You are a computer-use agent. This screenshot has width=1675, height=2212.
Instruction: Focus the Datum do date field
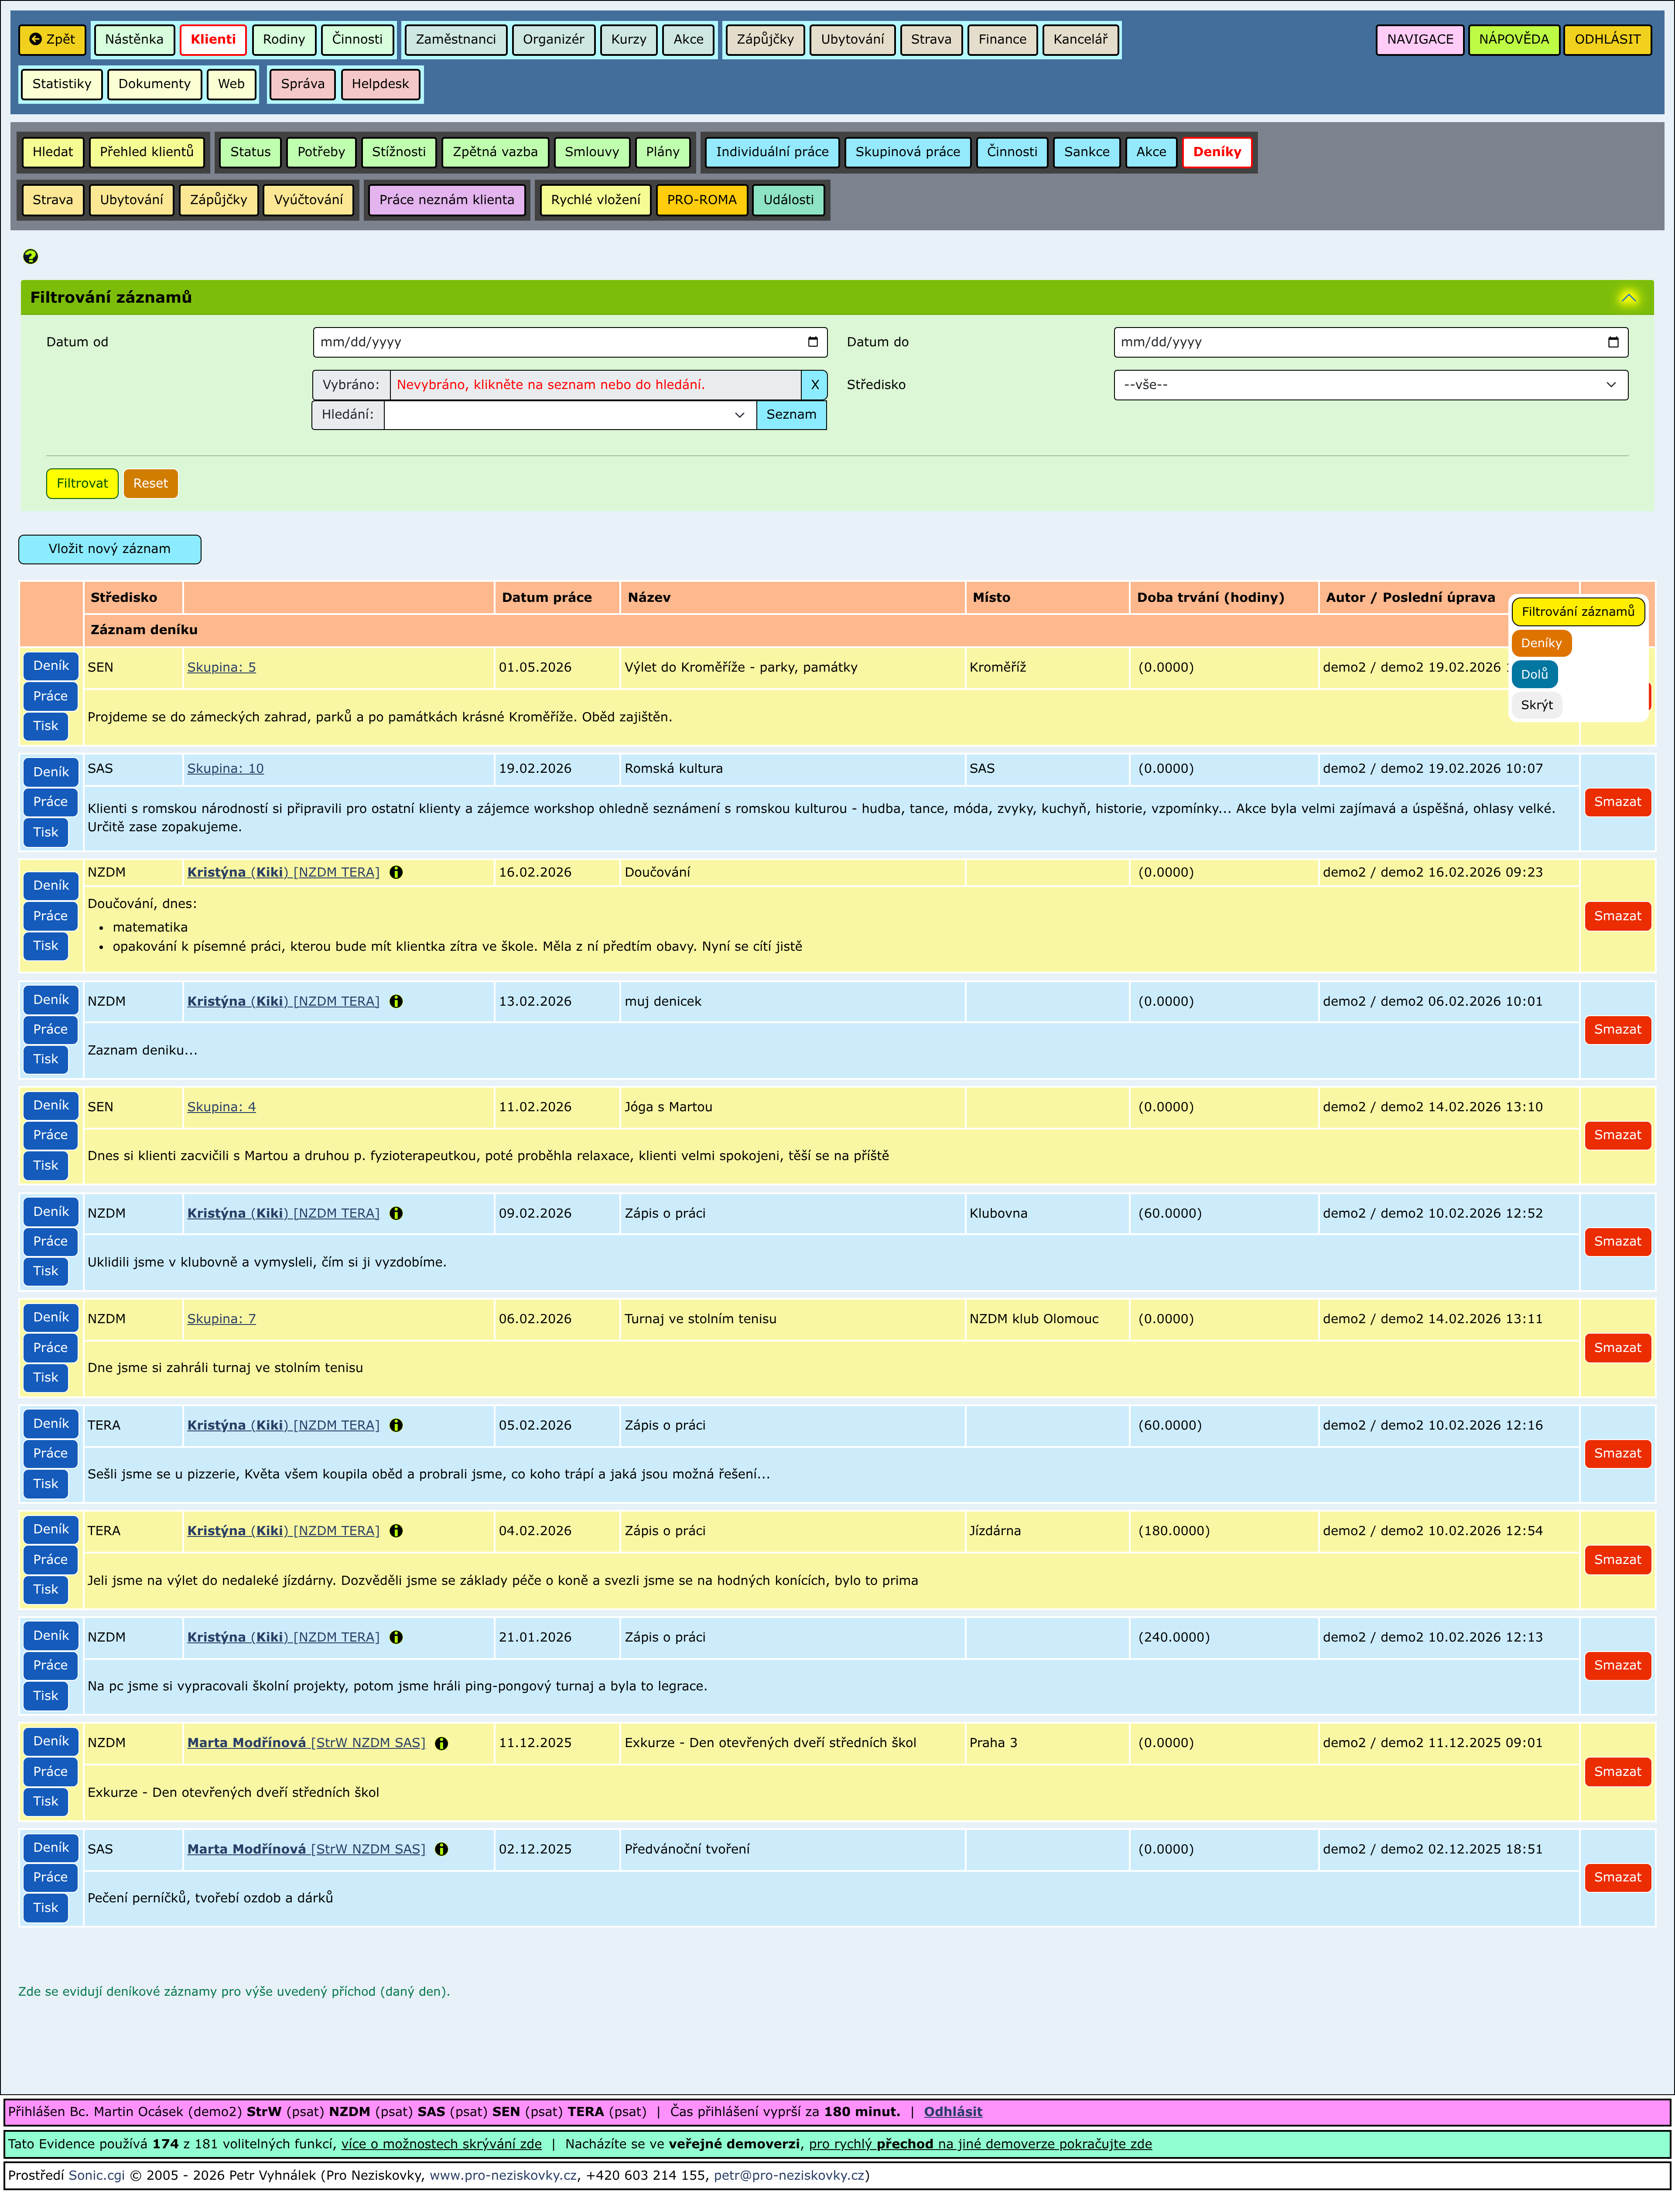pos(1370,342)
